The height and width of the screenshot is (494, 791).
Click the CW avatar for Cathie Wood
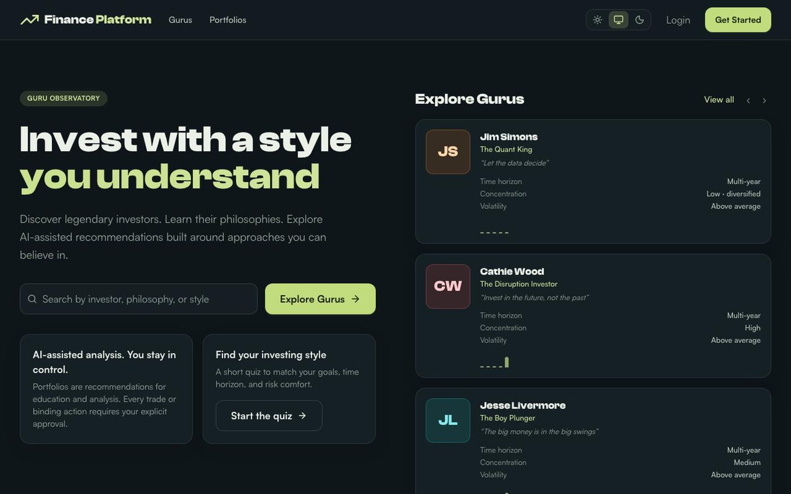pyautogui.click(x=448, y=286)
